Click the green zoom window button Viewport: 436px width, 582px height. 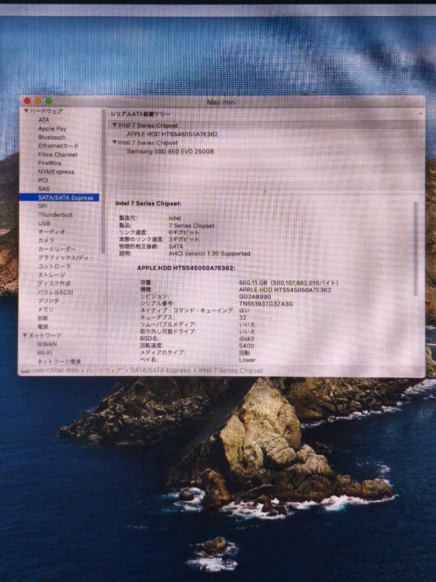[49, 101]
